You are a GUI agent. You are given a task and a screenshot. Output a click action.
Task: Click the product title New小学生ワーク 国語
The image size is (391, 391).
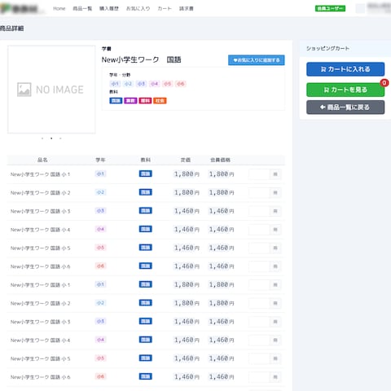point(141,59)
